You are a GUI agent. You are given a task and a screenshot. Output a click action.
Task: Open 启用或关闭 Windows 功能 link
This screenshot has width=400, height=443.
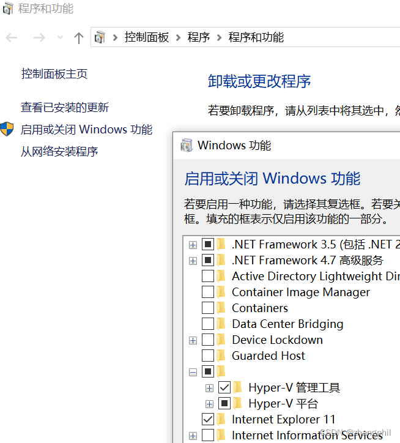point(86,129)
